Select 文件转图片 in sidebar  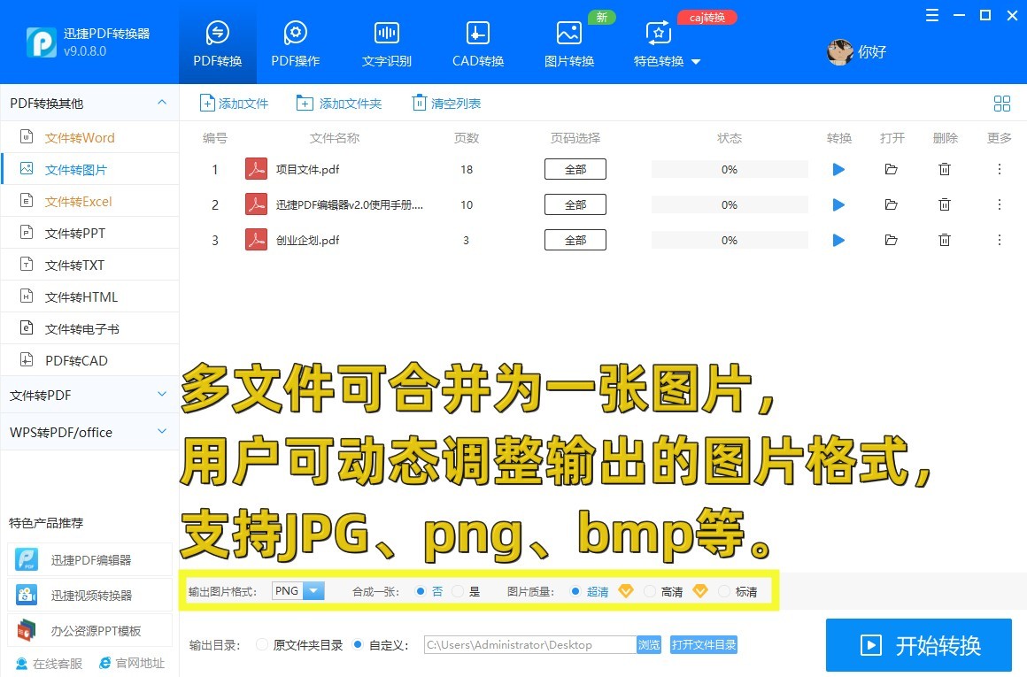coord(89,170)
